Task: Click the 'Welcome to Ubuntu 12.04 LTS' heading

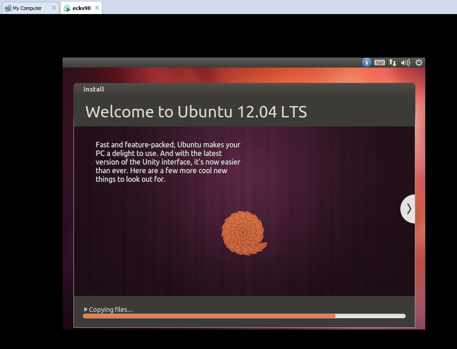Action: pyautogui.click(x=196, y=112)
